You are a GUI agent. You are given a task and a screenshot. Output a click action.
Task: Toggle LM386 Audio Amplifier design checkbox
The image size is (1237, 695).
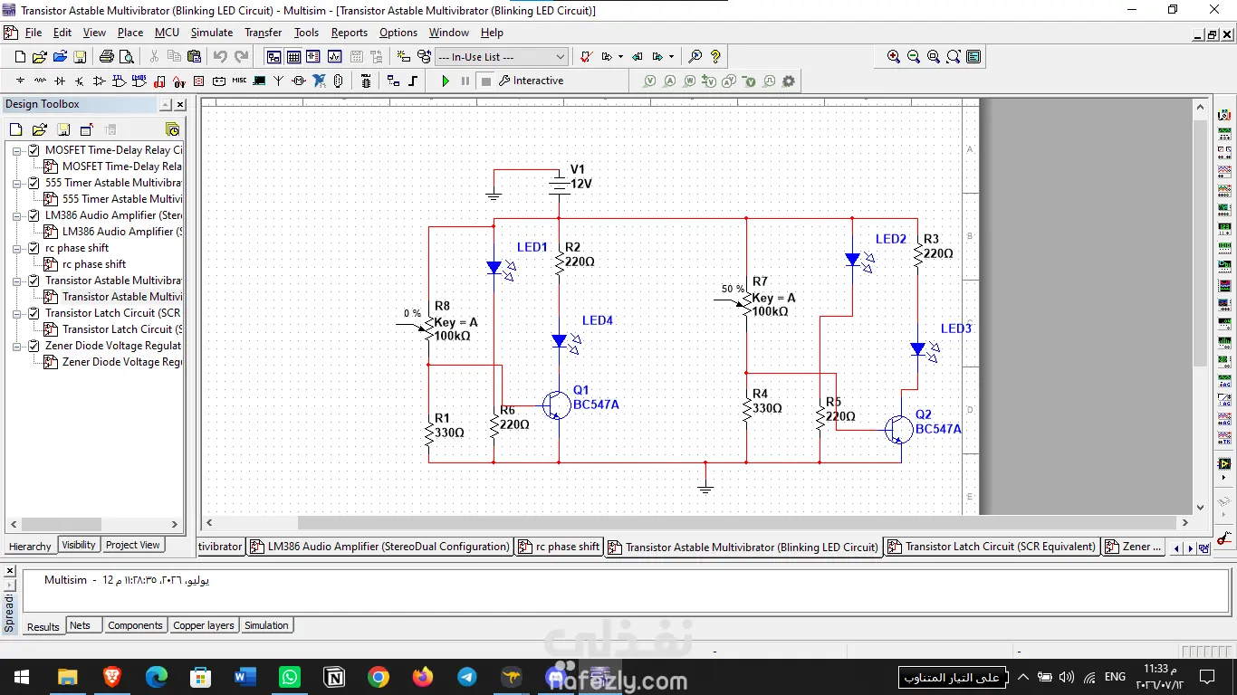34,215
